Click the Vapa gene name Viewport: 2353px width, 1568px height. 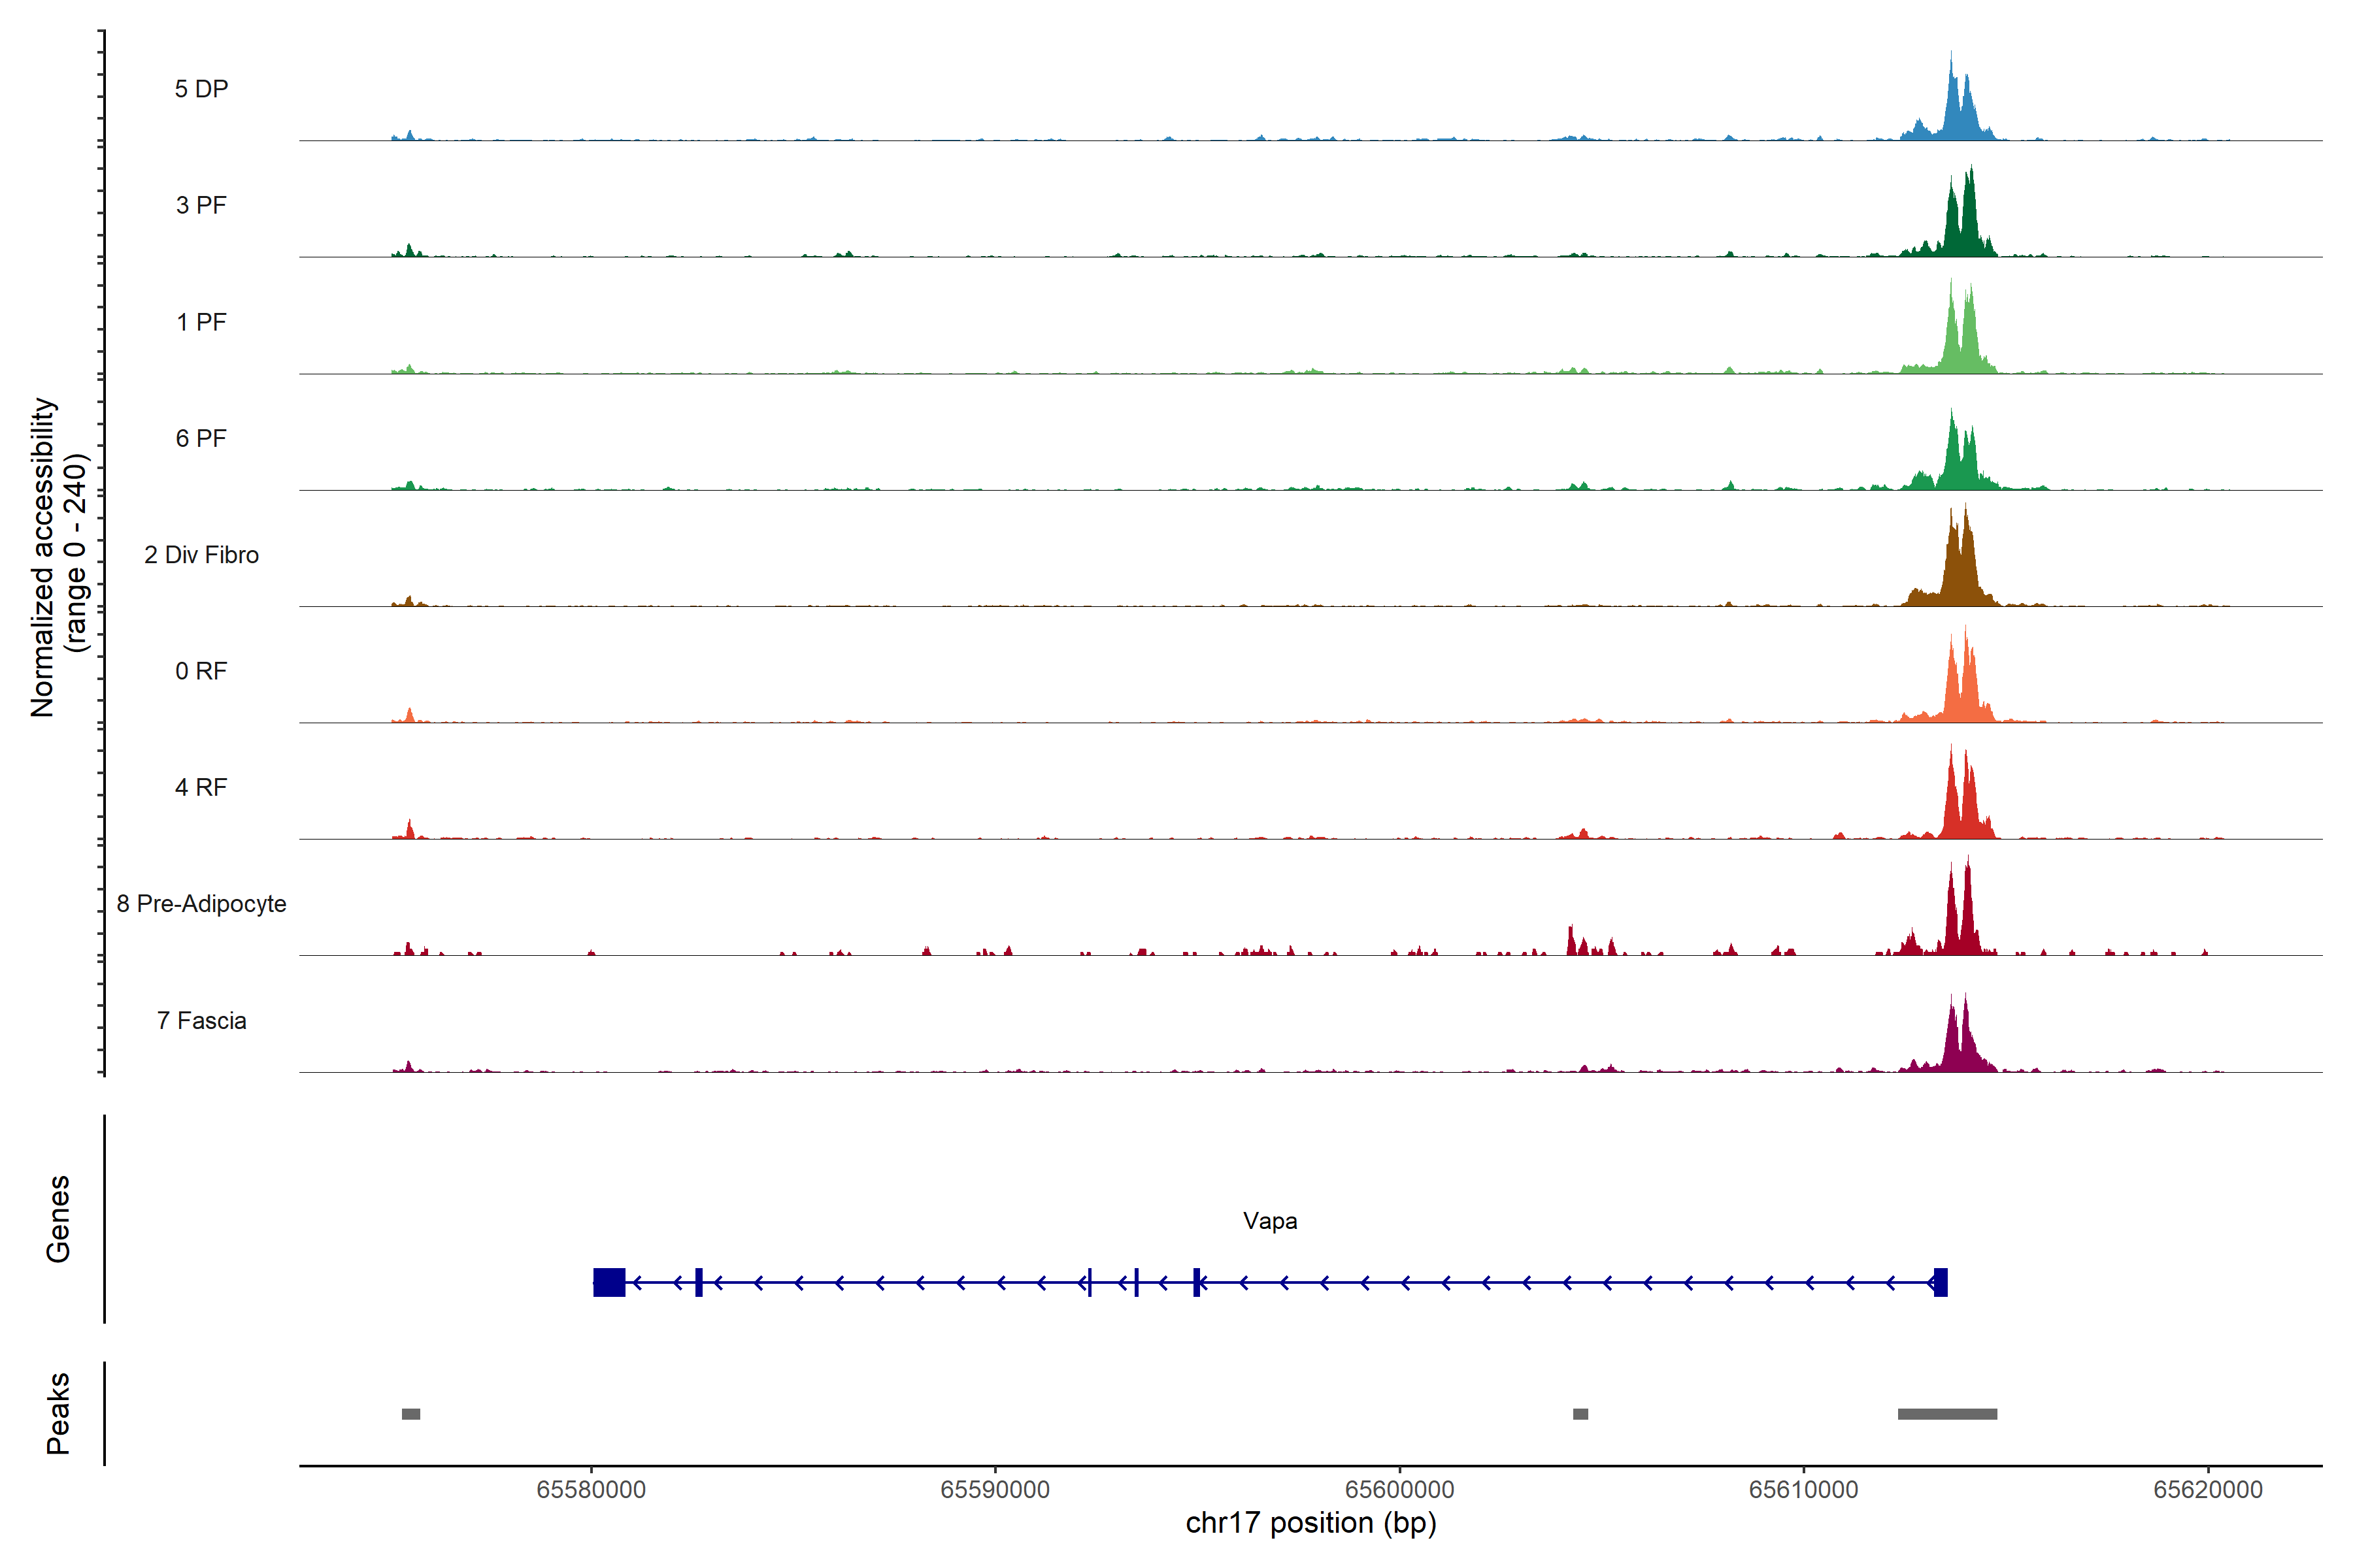point(1269,1221)
